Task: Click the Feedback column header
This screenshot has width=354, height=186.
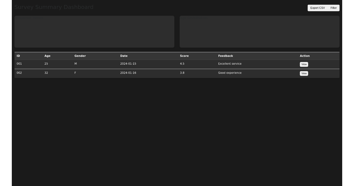Action: click(x=225, y=56)
